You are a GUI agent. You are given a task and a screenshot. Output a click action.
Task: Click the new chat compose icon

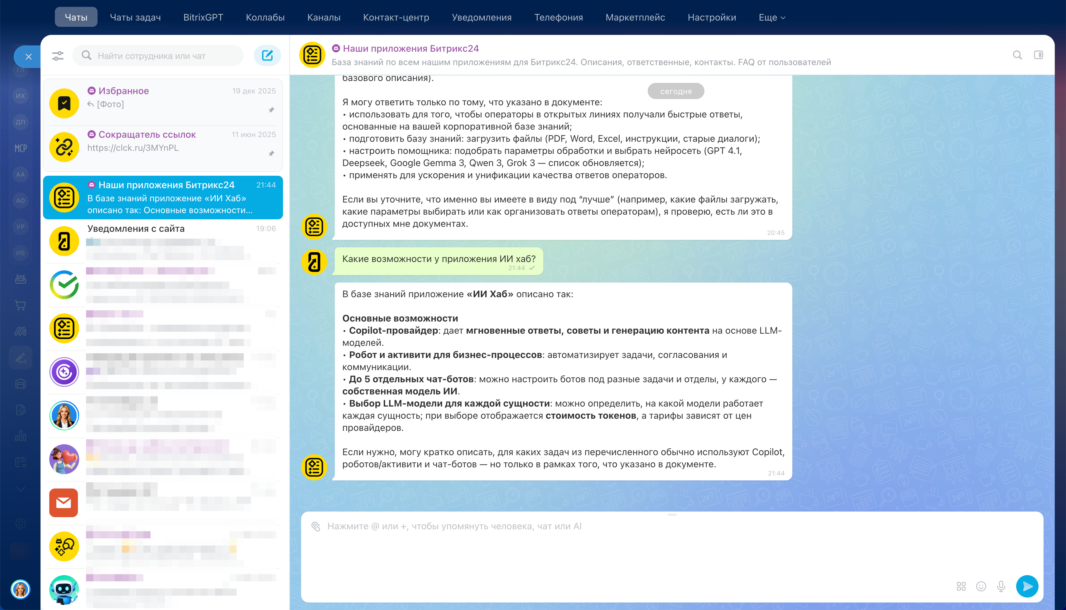[267, 55]
